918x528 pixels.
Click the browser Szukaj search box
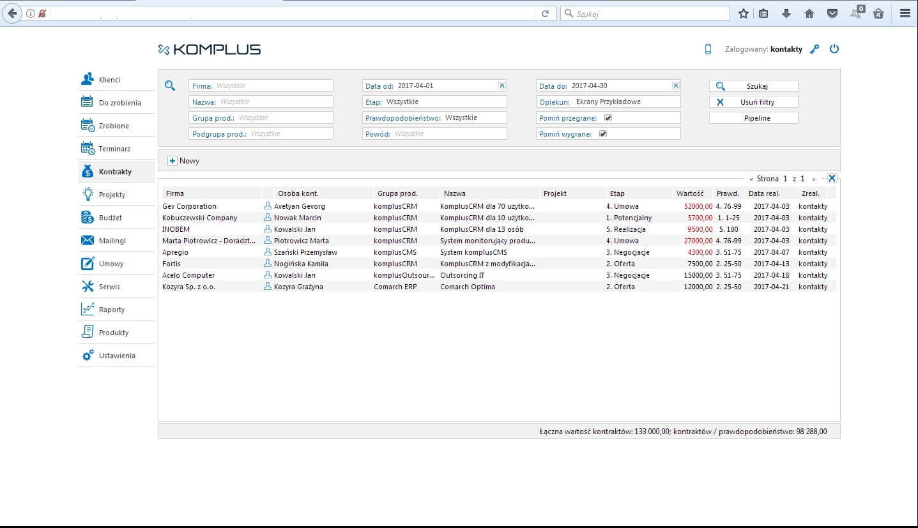click(645, 13)
